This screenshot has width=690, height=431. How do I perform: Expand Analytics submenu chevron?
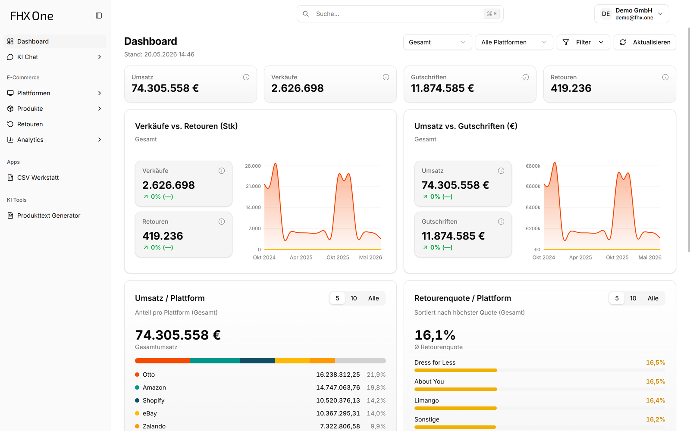(100, 140)
